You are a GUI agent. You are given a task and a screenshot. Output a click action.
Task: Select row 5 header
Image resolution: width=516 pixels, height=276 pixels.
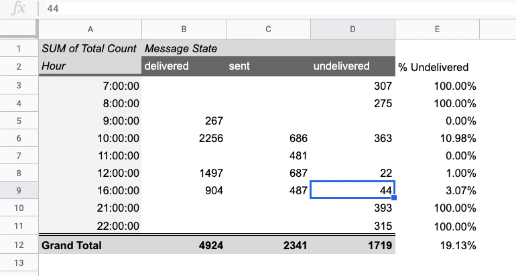(x=19, y=121)
